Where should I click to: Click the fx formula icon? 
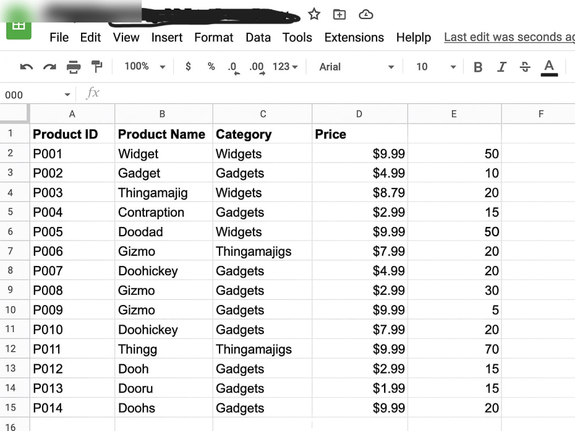[x=93, y=93]
